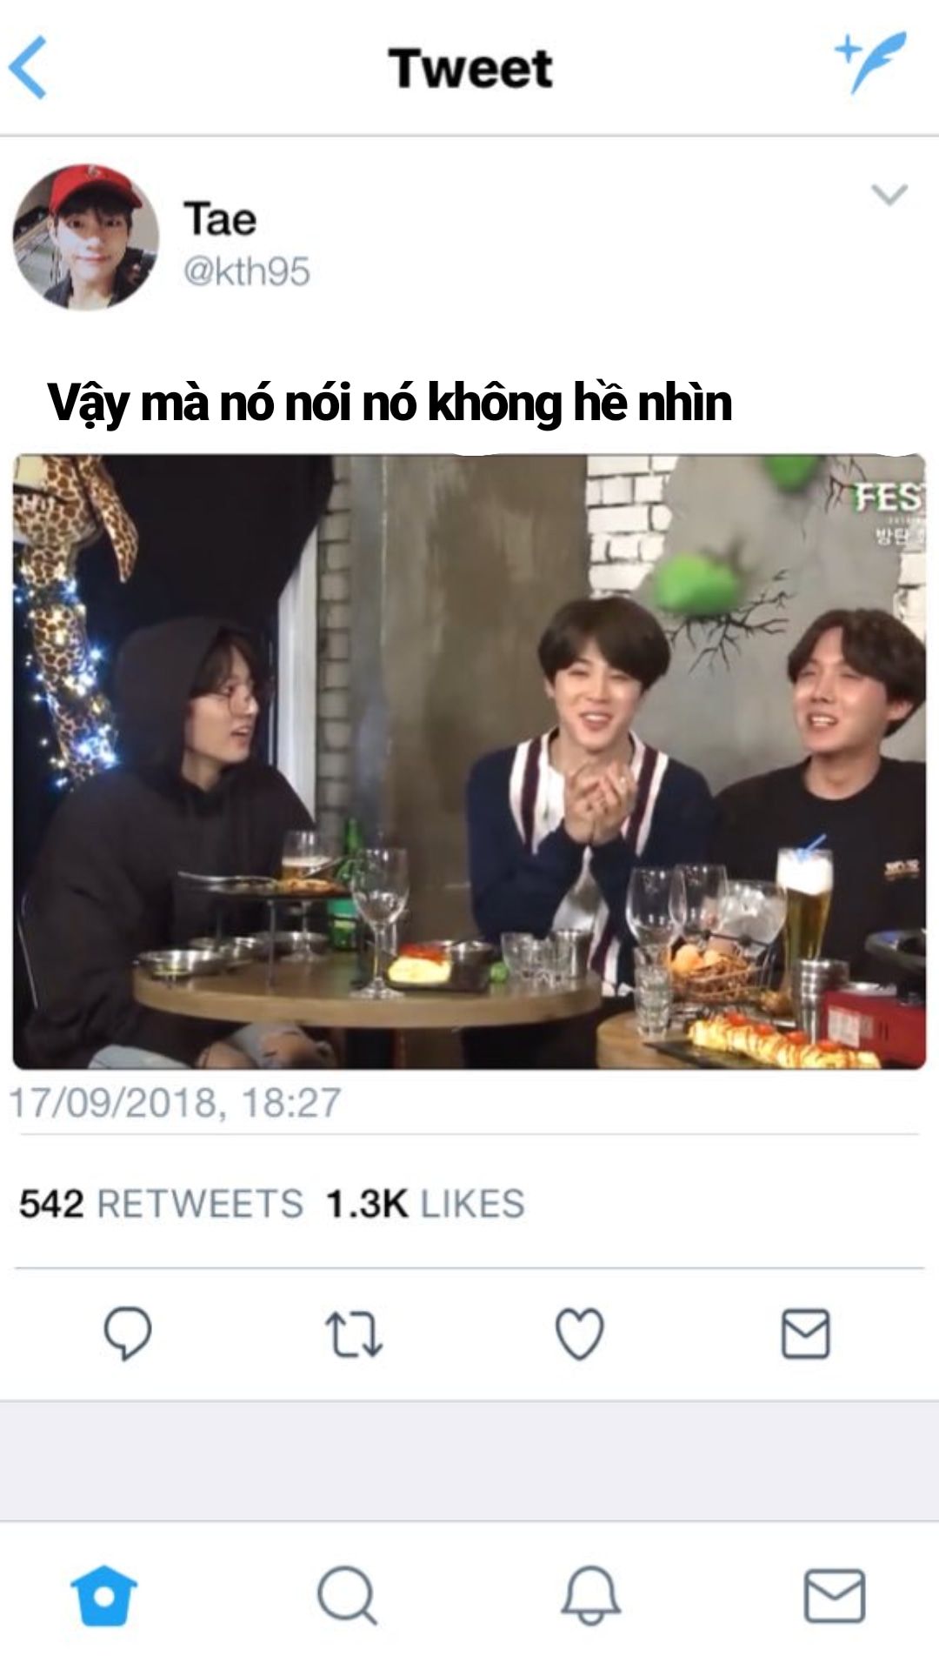The image size is (939, 1670).
Task: Select the tweet timestamp 17/09/2018, 18:27
Action: (175, 1103)
